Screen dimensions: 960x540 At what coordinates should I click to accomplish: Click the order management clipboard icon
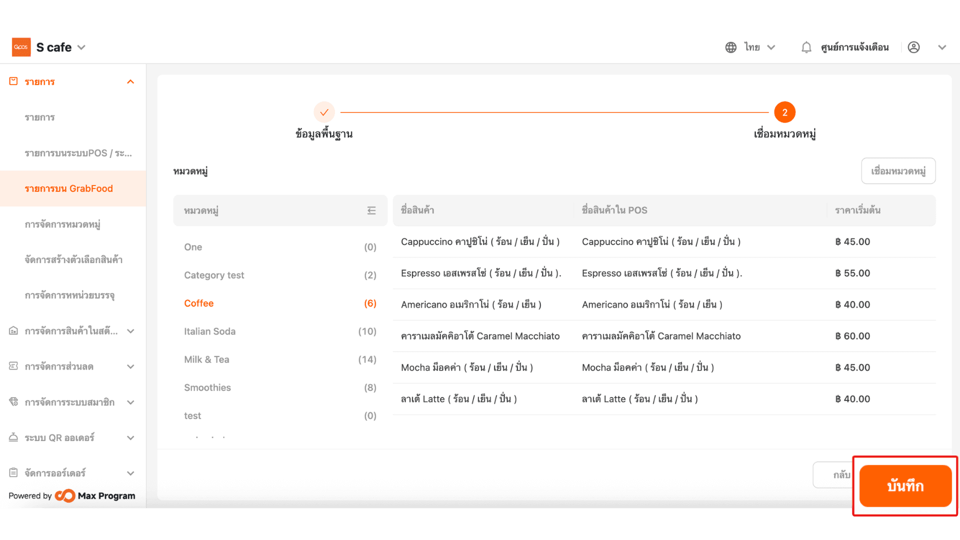(x=13, y=473)
